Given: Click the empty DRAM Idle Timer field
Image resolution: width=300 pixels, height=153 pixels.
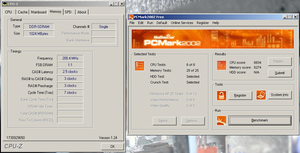Looking at the screenshot, I should pos(70,106).
